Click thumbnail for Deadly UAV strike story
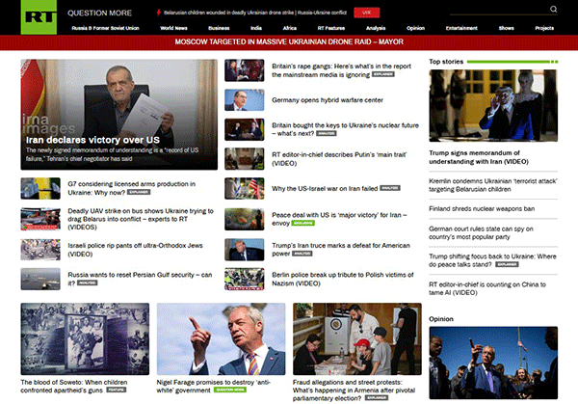The height and width of the screenshot is (404, 578). tap(40, 219)
